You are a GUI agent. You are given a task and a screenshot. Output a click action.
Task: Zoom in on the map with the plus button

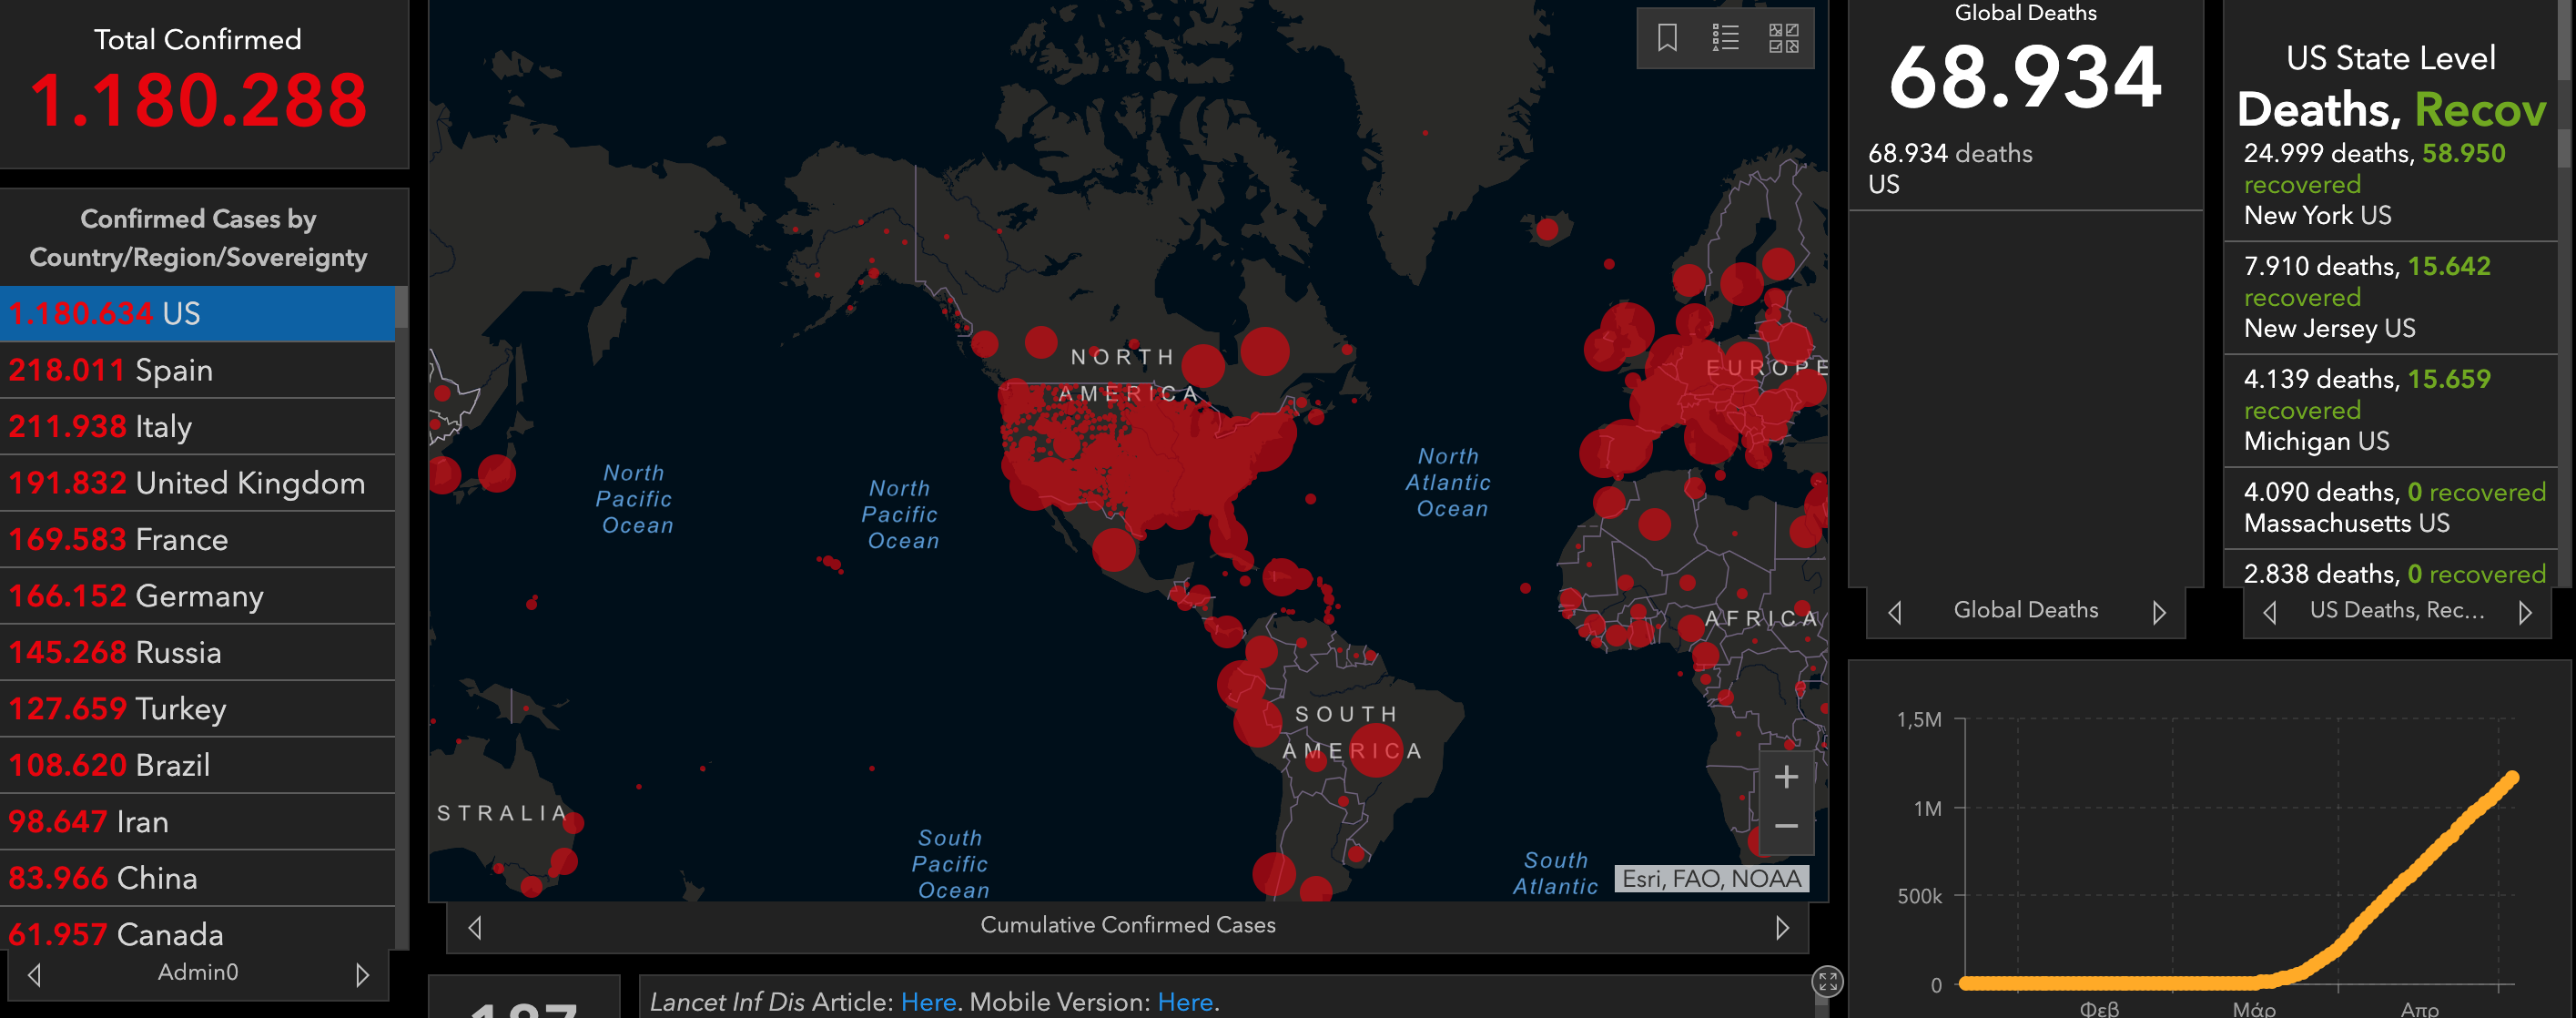(1786, 777)
